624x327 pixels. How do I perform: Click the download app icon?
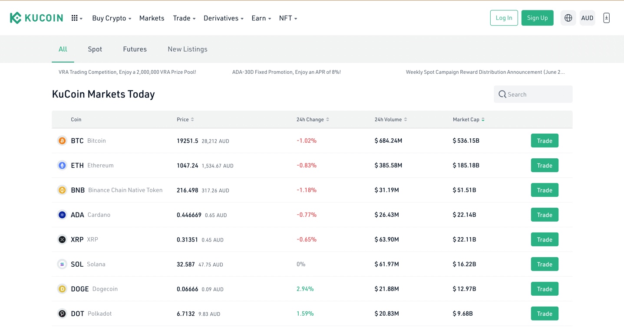[x=606, y=18]
